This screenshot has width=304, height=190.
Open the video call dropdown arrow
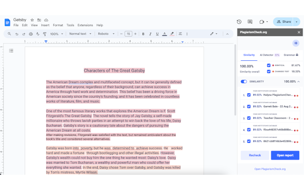267,22
